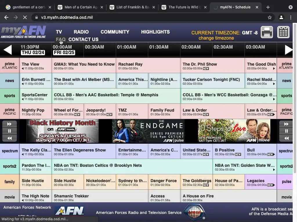Screen dimensions: 297x222
Task: Go back in browser history
Action: (x=6, y=17)
